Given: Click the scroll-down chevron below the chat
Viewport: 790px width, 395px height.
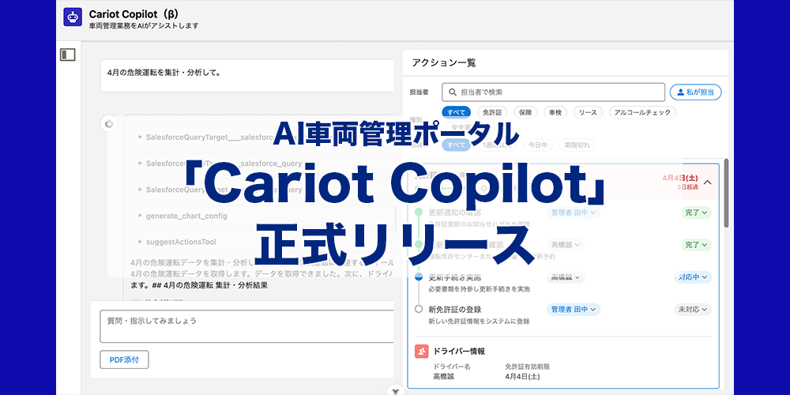Looking at the screenshot, I should pos(396,391).
